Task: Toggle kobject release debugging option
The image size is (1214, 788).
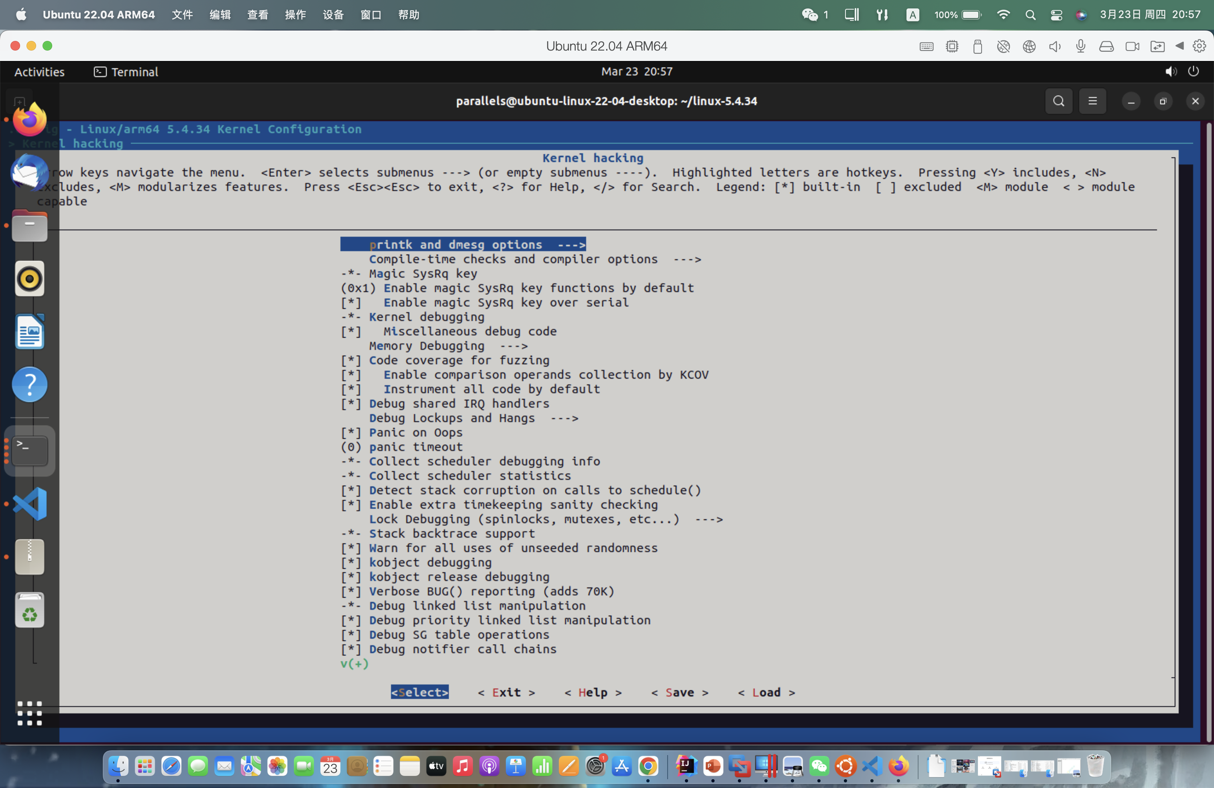Action: [x=445, y=577]
